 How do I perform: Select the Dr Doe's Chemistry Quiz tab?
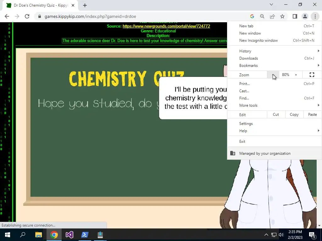point(40,5)
